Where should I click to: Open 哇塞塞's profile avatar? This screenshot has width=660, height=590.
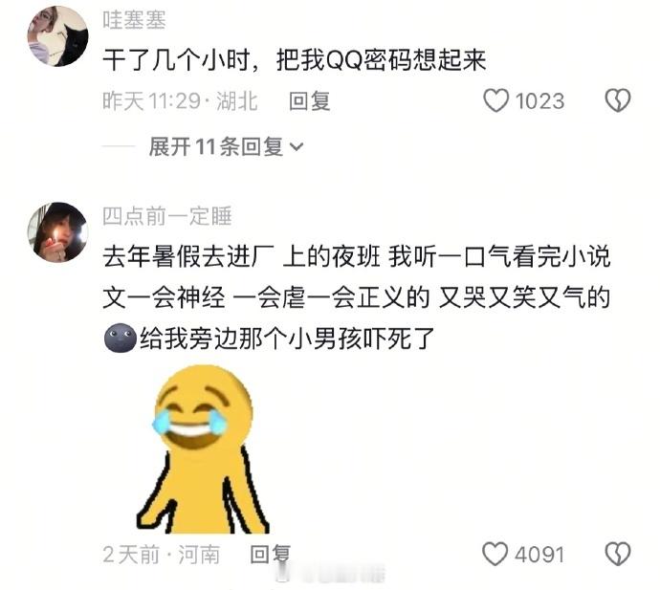tap(58, 36)
